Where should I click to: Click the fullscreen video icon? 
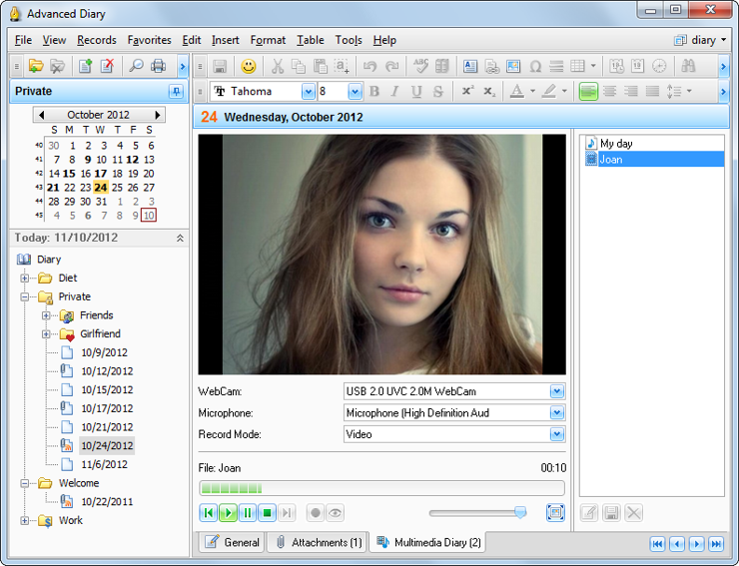tap(555, 512)
